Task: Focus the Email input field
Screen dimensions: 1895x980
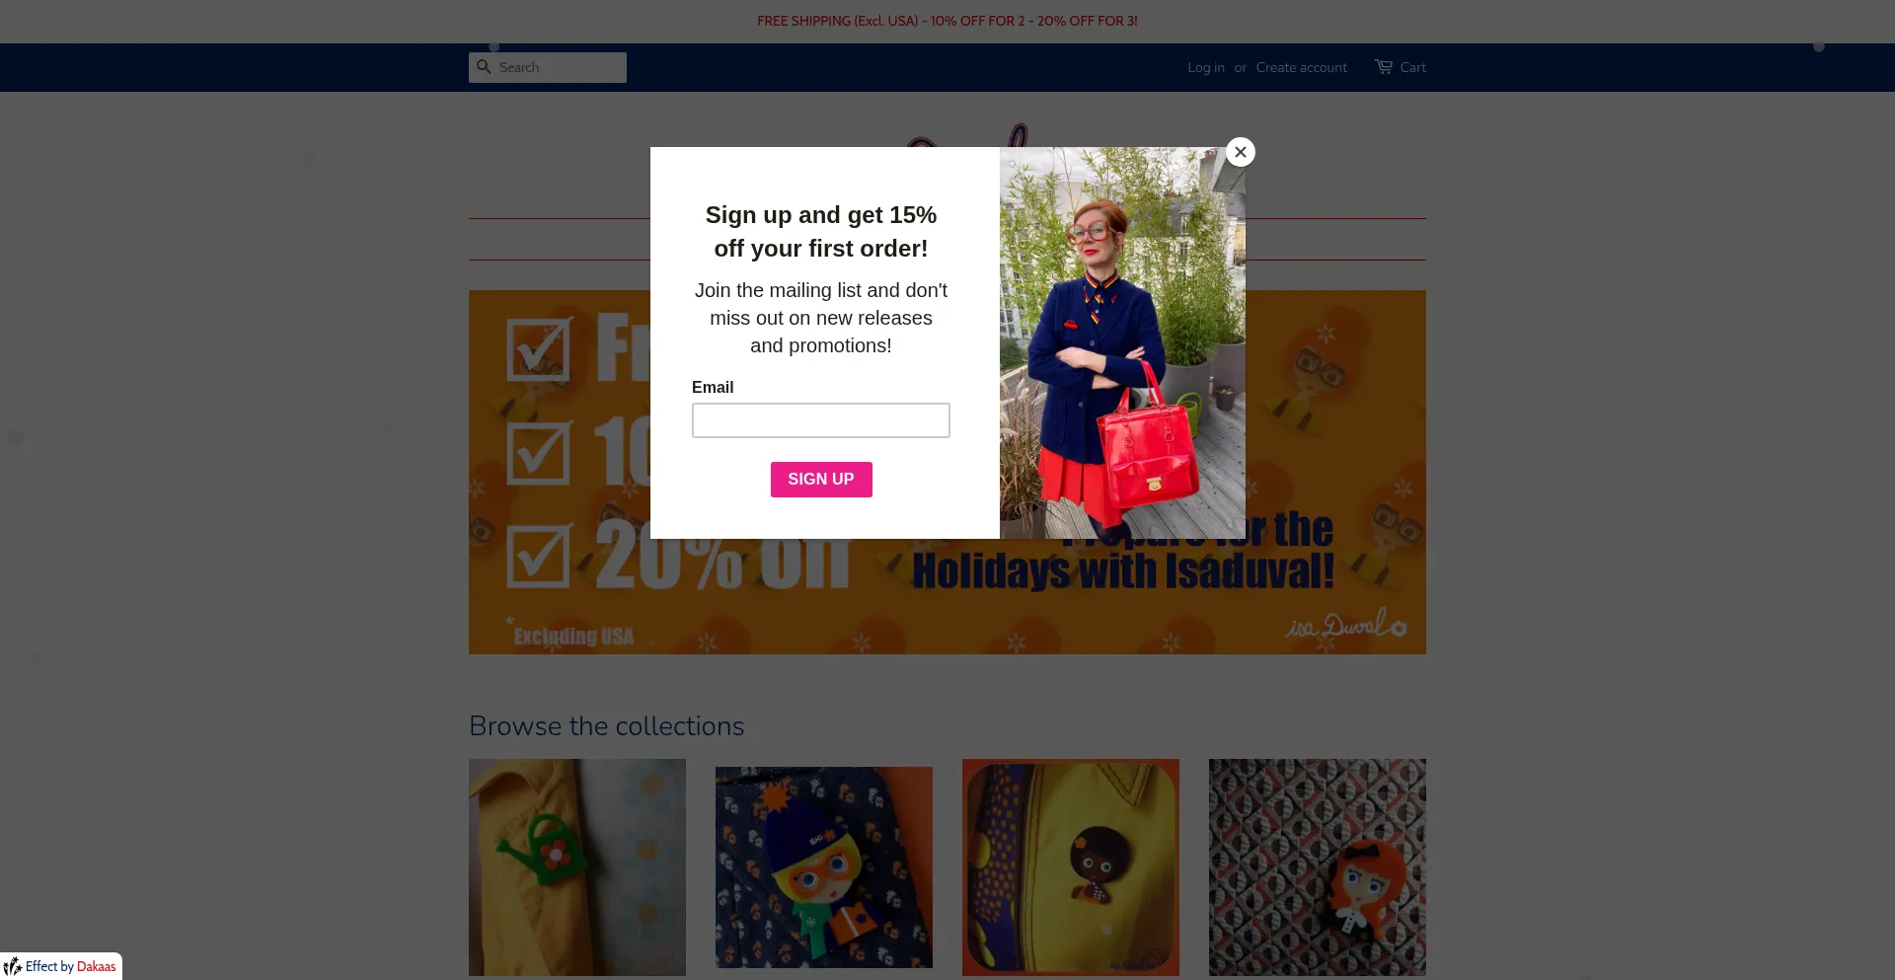Action: (x=821, y=420)
